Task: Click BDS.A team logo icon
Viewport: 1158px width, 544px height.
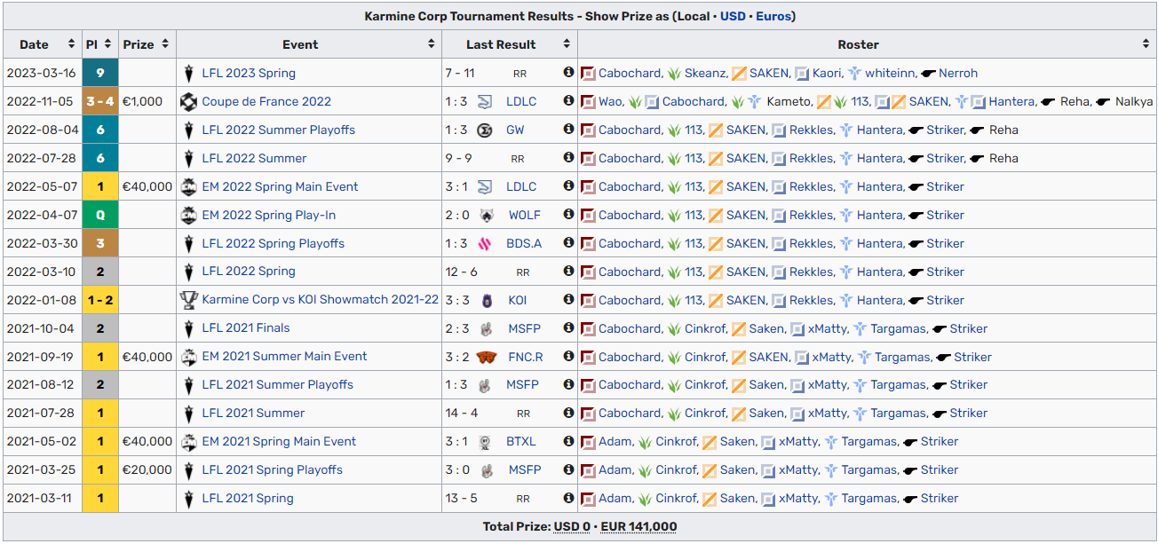Action: 485,243
